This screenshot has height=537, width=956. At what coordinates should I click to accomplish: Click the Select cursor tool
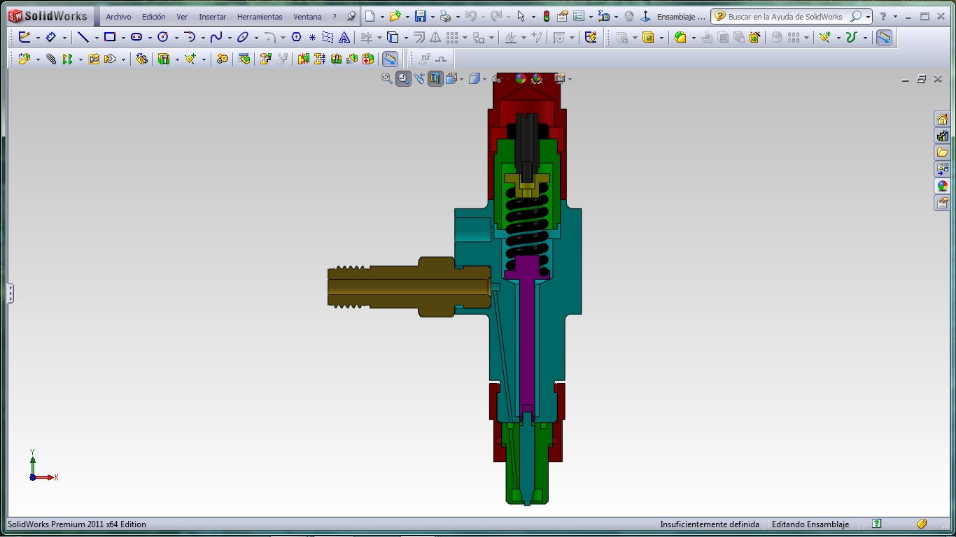point(521,16)
